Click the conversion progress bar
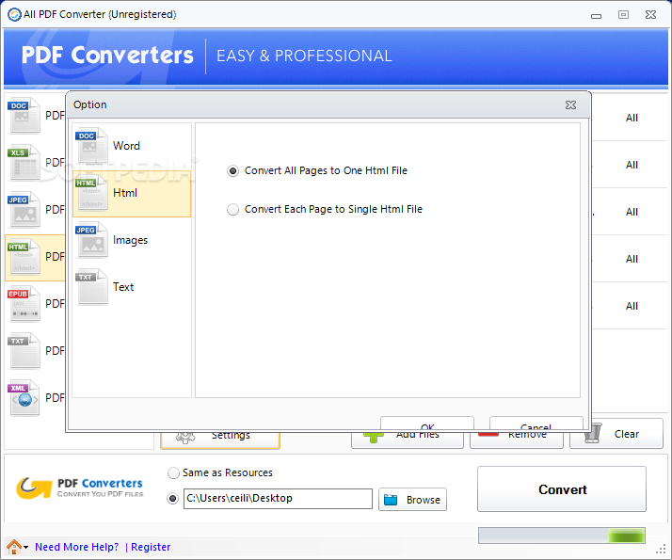Screen dimensions: 672x560 (x=562, y=536)
